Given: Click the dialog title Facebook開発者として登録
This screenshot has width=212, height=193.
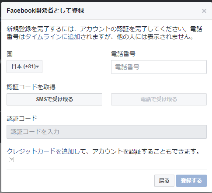Looking at the screenshot, I should tap(45, 11).
